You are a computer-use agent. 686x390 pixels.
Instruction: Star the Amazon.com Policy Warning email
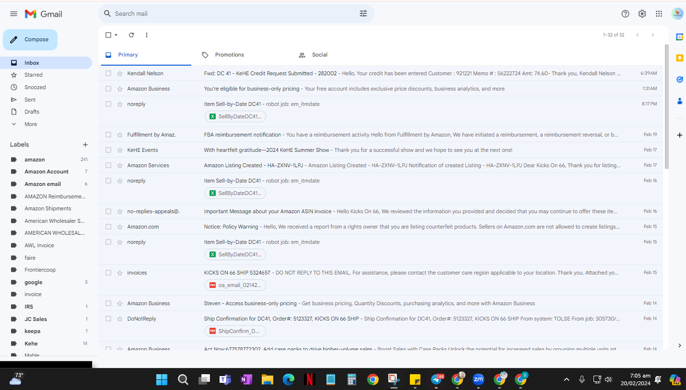point(120,227)
